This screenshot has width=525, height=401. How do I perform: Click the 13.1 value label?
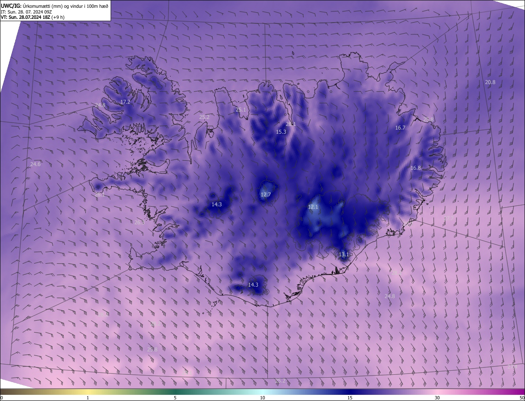pos(344,254)
